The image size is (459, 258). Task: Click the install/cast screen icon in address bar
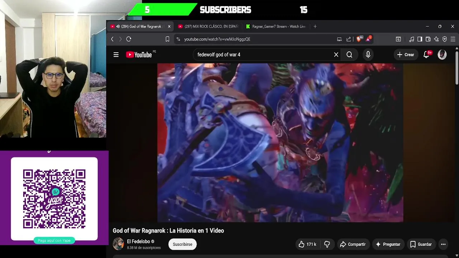click(339, 39)
